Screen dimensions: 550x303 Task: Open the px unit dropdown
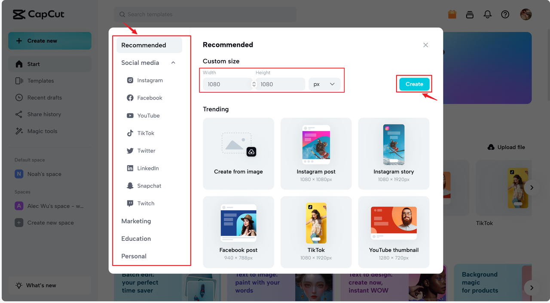pyautogui.click(x=324, y=84)
